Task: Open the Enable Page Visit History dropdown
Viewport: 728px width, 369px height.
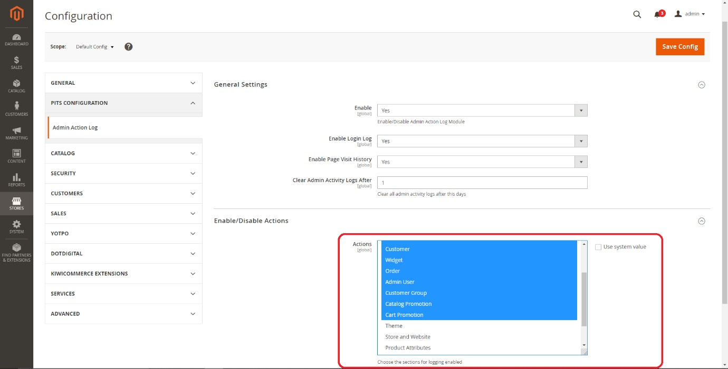Action: point(482,162)
